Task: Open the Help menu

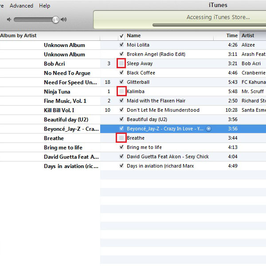Action: tap(44, 6)
